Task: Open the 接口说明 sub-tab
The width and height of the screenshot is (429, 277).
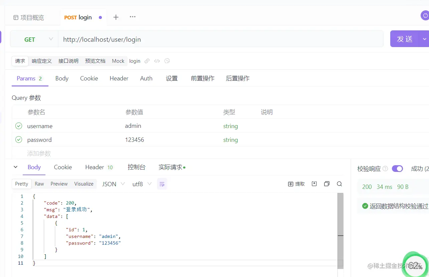Action: (68, 61)
